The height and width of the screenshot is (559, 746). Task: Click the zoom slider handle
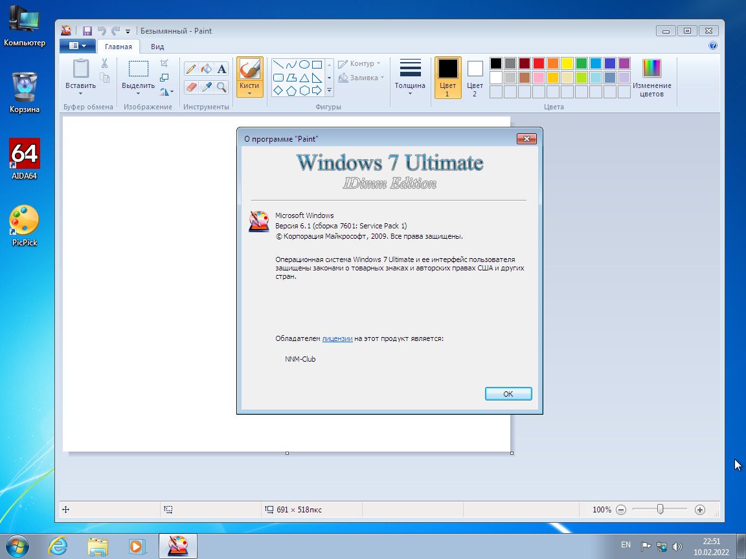pos(660,509)
